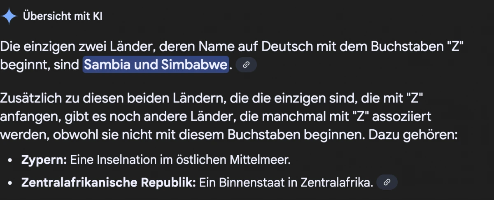
Task: Click bold "Zentralafrikanische Republik:" entry
Action: pos(109,182)
